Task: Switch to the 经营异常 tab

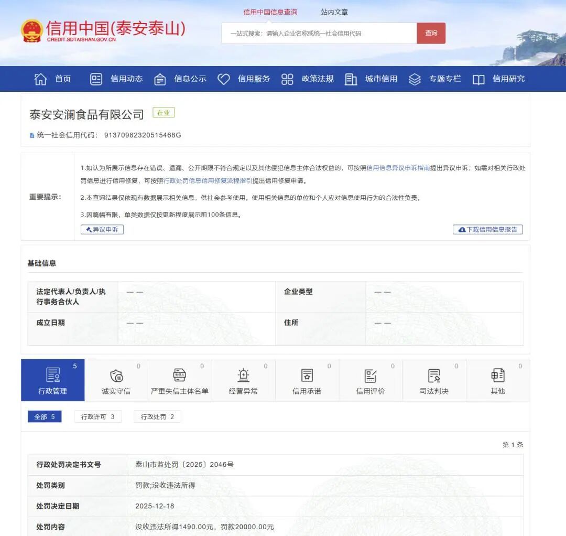Action: click(x=243, y=381)
